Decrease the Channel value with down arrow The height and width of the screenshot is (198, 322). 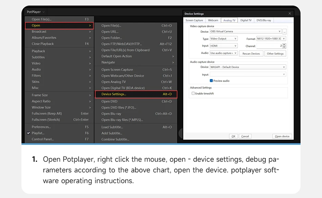click(x=284, y=47)
